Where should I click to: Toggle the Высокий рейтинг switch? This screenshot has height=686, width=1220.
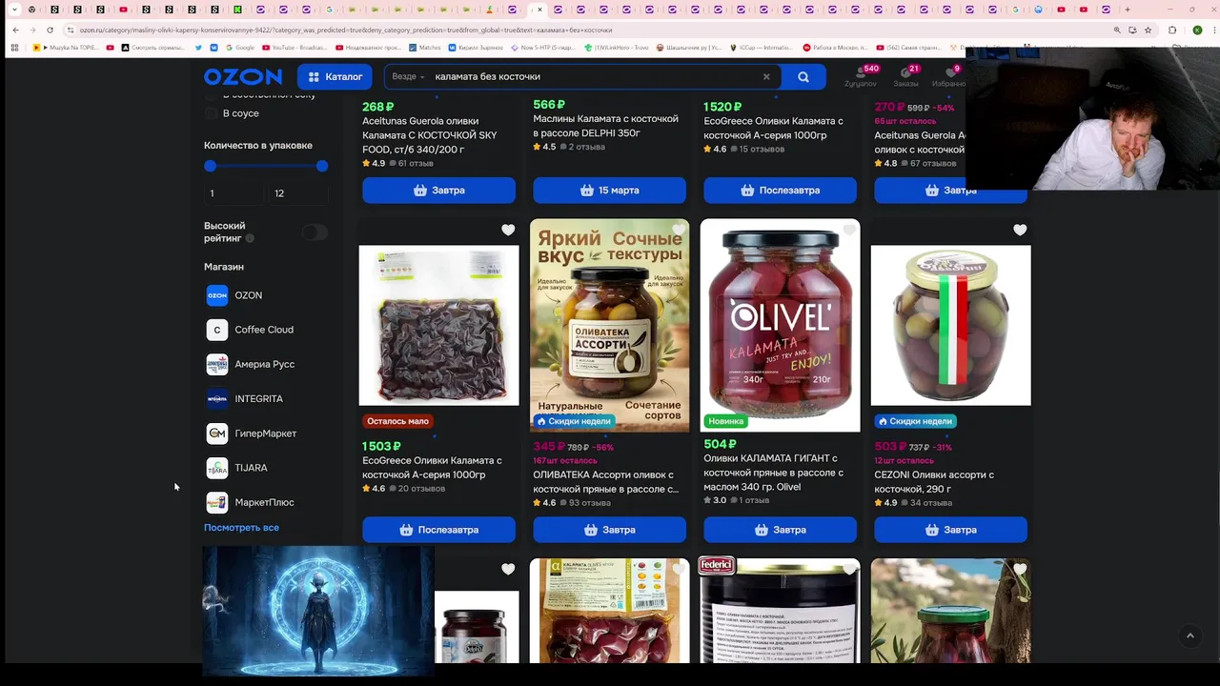pyautogui.click(x=315, y=232)
